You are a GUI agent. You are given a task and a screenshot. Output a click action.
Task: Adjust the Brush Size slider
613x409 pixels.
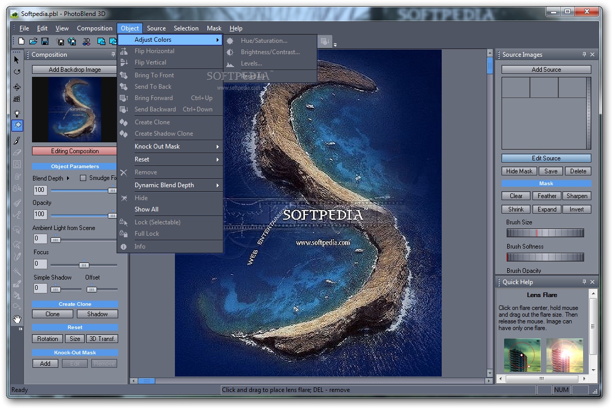pyautogui.click(x=545, y=233)
